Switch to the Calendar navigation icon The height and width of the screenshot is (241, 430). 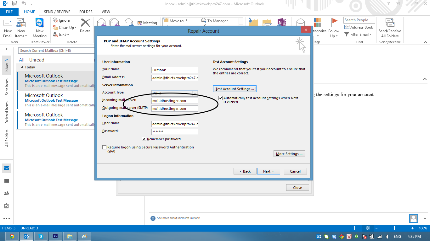7,181
